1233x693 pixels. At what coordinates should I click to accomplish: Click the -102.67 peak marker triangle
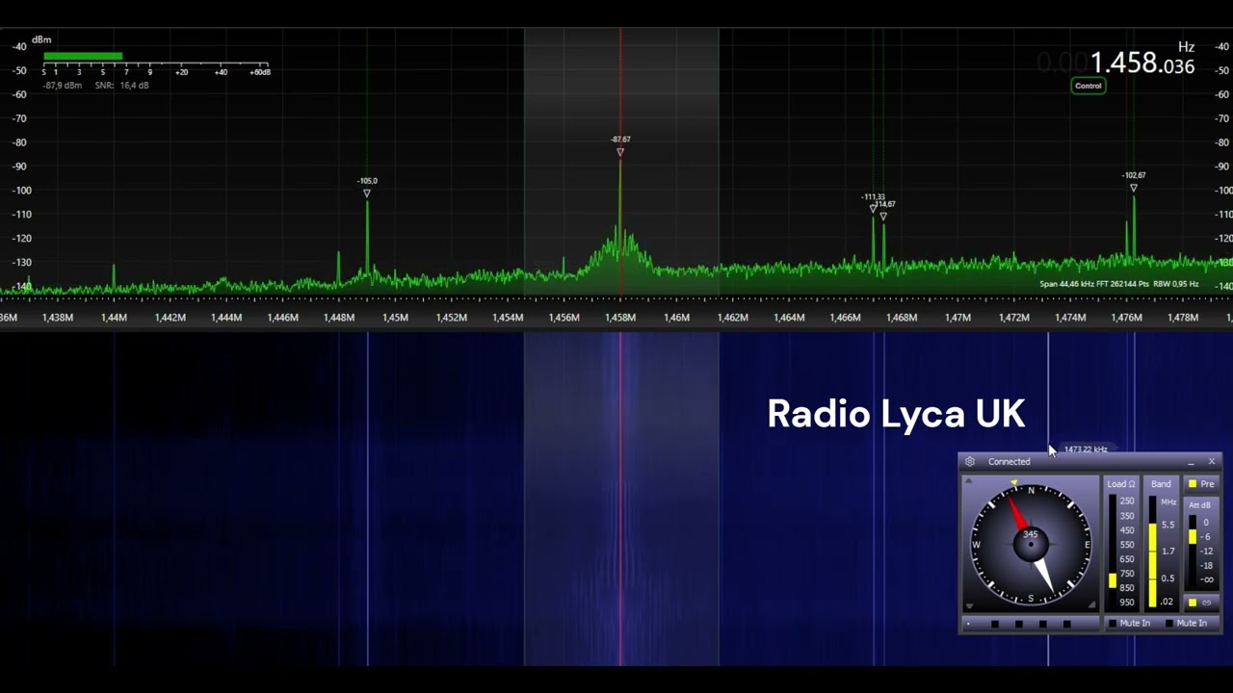point(1134,188)
